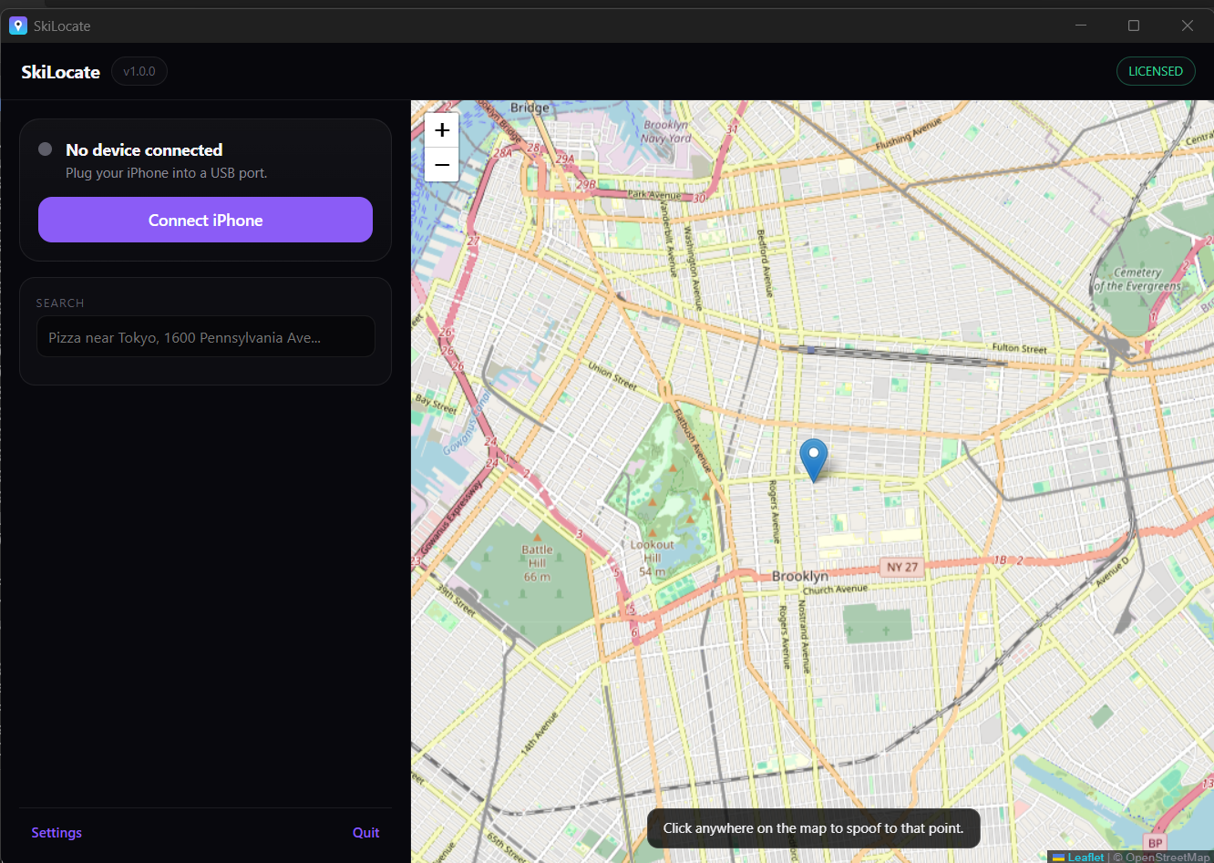Close the SkiLocate window
This screenshot has height=863, width=1214.
pyautogui.click(x=1188, y=26)
